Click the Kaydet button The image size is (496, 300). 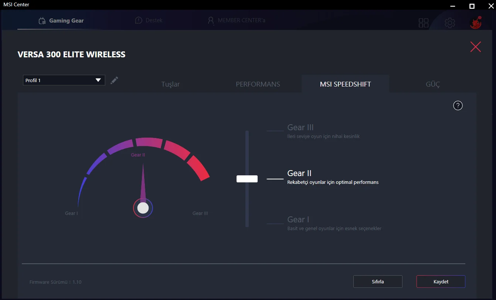pos(441,282)
